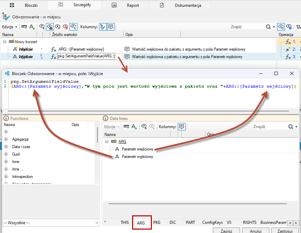Viewport: 301px width, 233px height.
Task: Toggle the tree-edit column button beside Kolumny
Action: click(103, 27)
